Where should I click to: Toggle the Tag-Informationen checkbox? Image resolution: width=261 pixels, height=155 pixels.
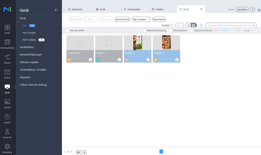(191, 30)
